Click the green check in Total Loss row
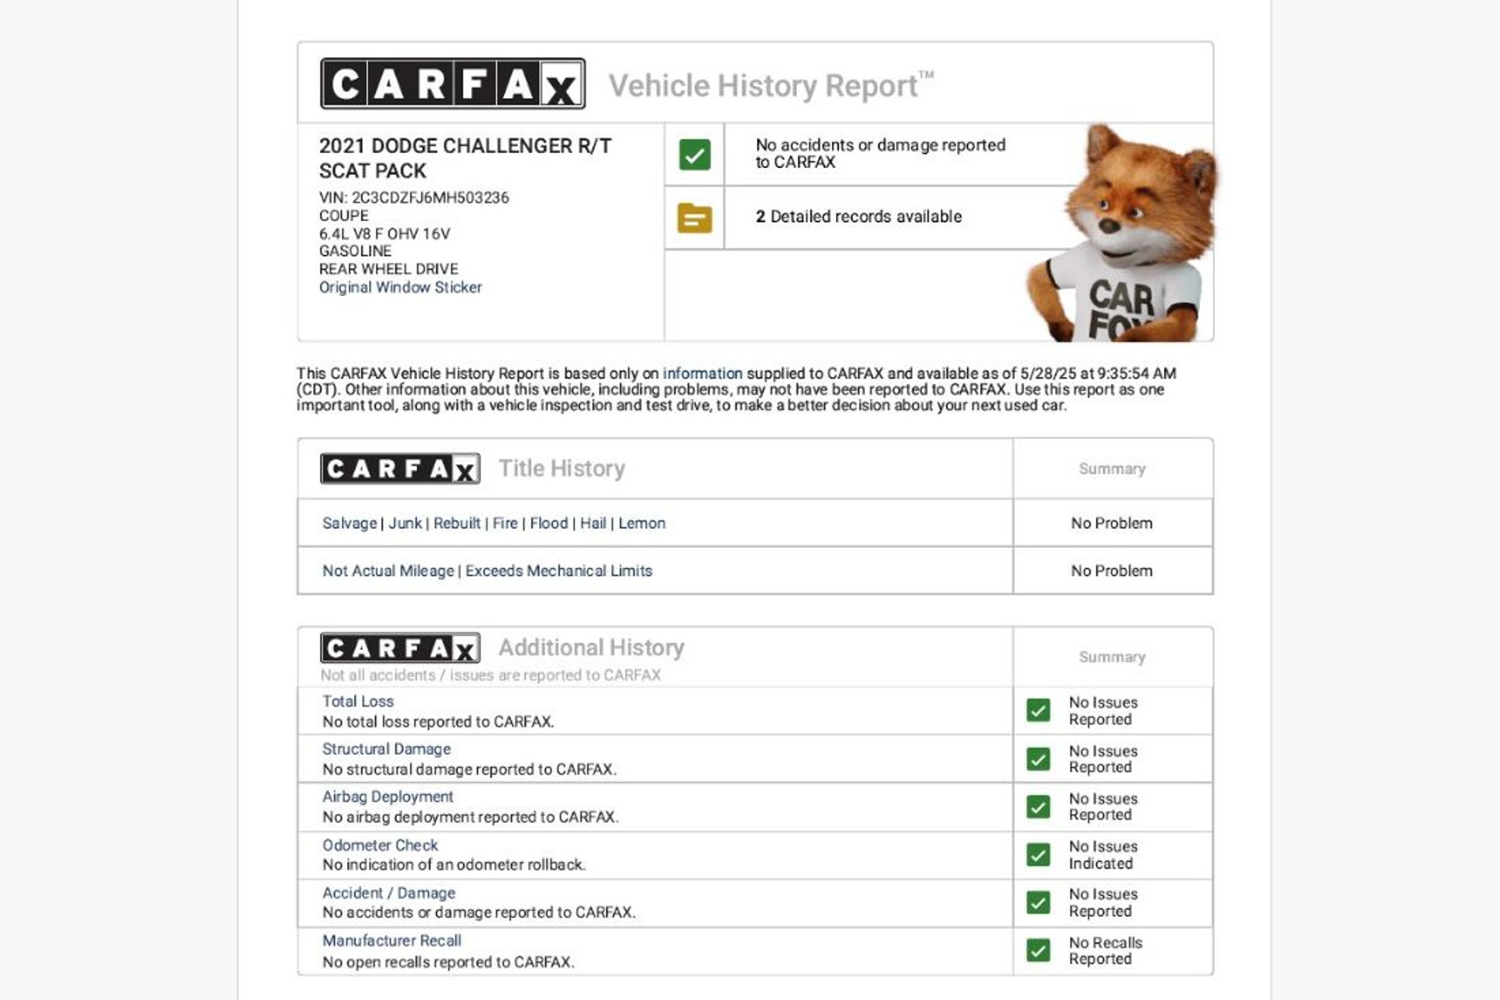 (1038, 710)
